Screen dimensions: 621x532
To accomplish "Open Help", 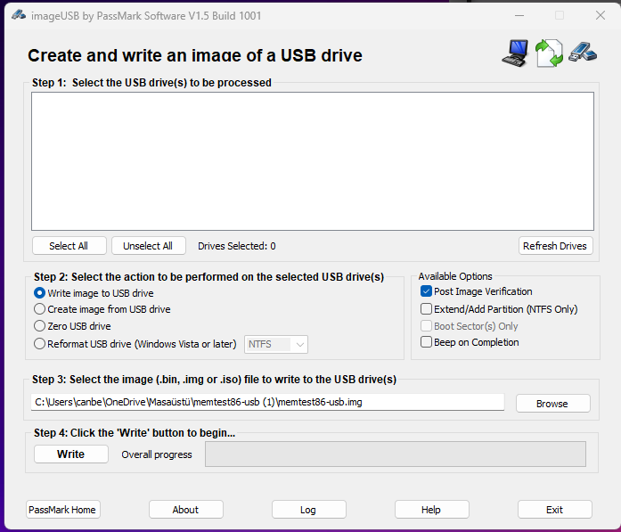I will click(x=432, y=510).
